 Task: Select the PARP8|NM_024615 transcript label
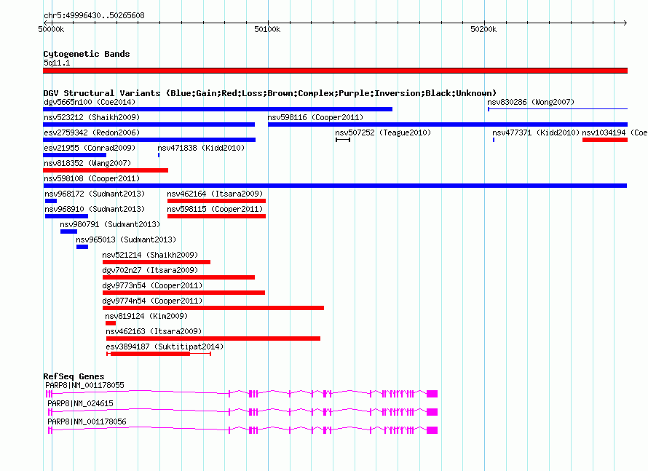tap(80, 403)
